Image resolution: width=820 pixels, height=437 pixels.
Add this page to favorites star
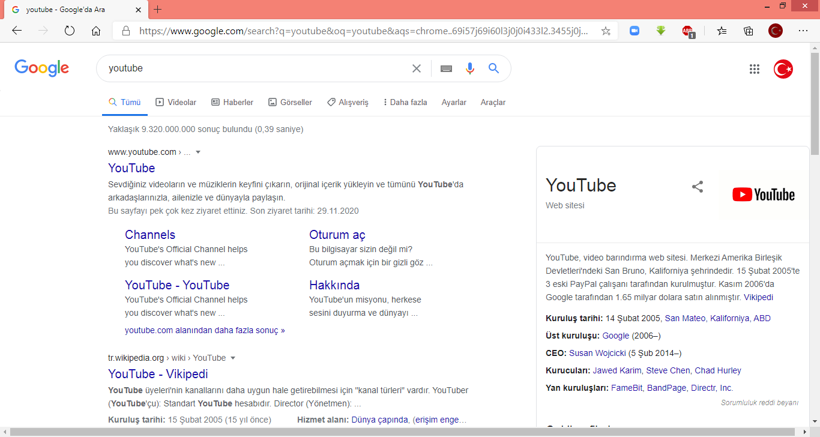606,31
